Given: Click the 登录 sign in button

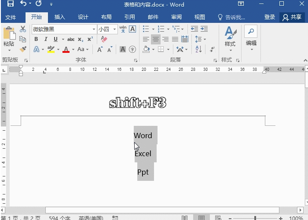Looking at the screenshot, I should click(x=269, y=17).
